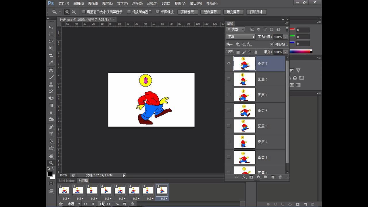Image resolution: width=368 pixels, height=207 pixels.
Task: Click 适合屏幕 button
Action: pos(210,12)
